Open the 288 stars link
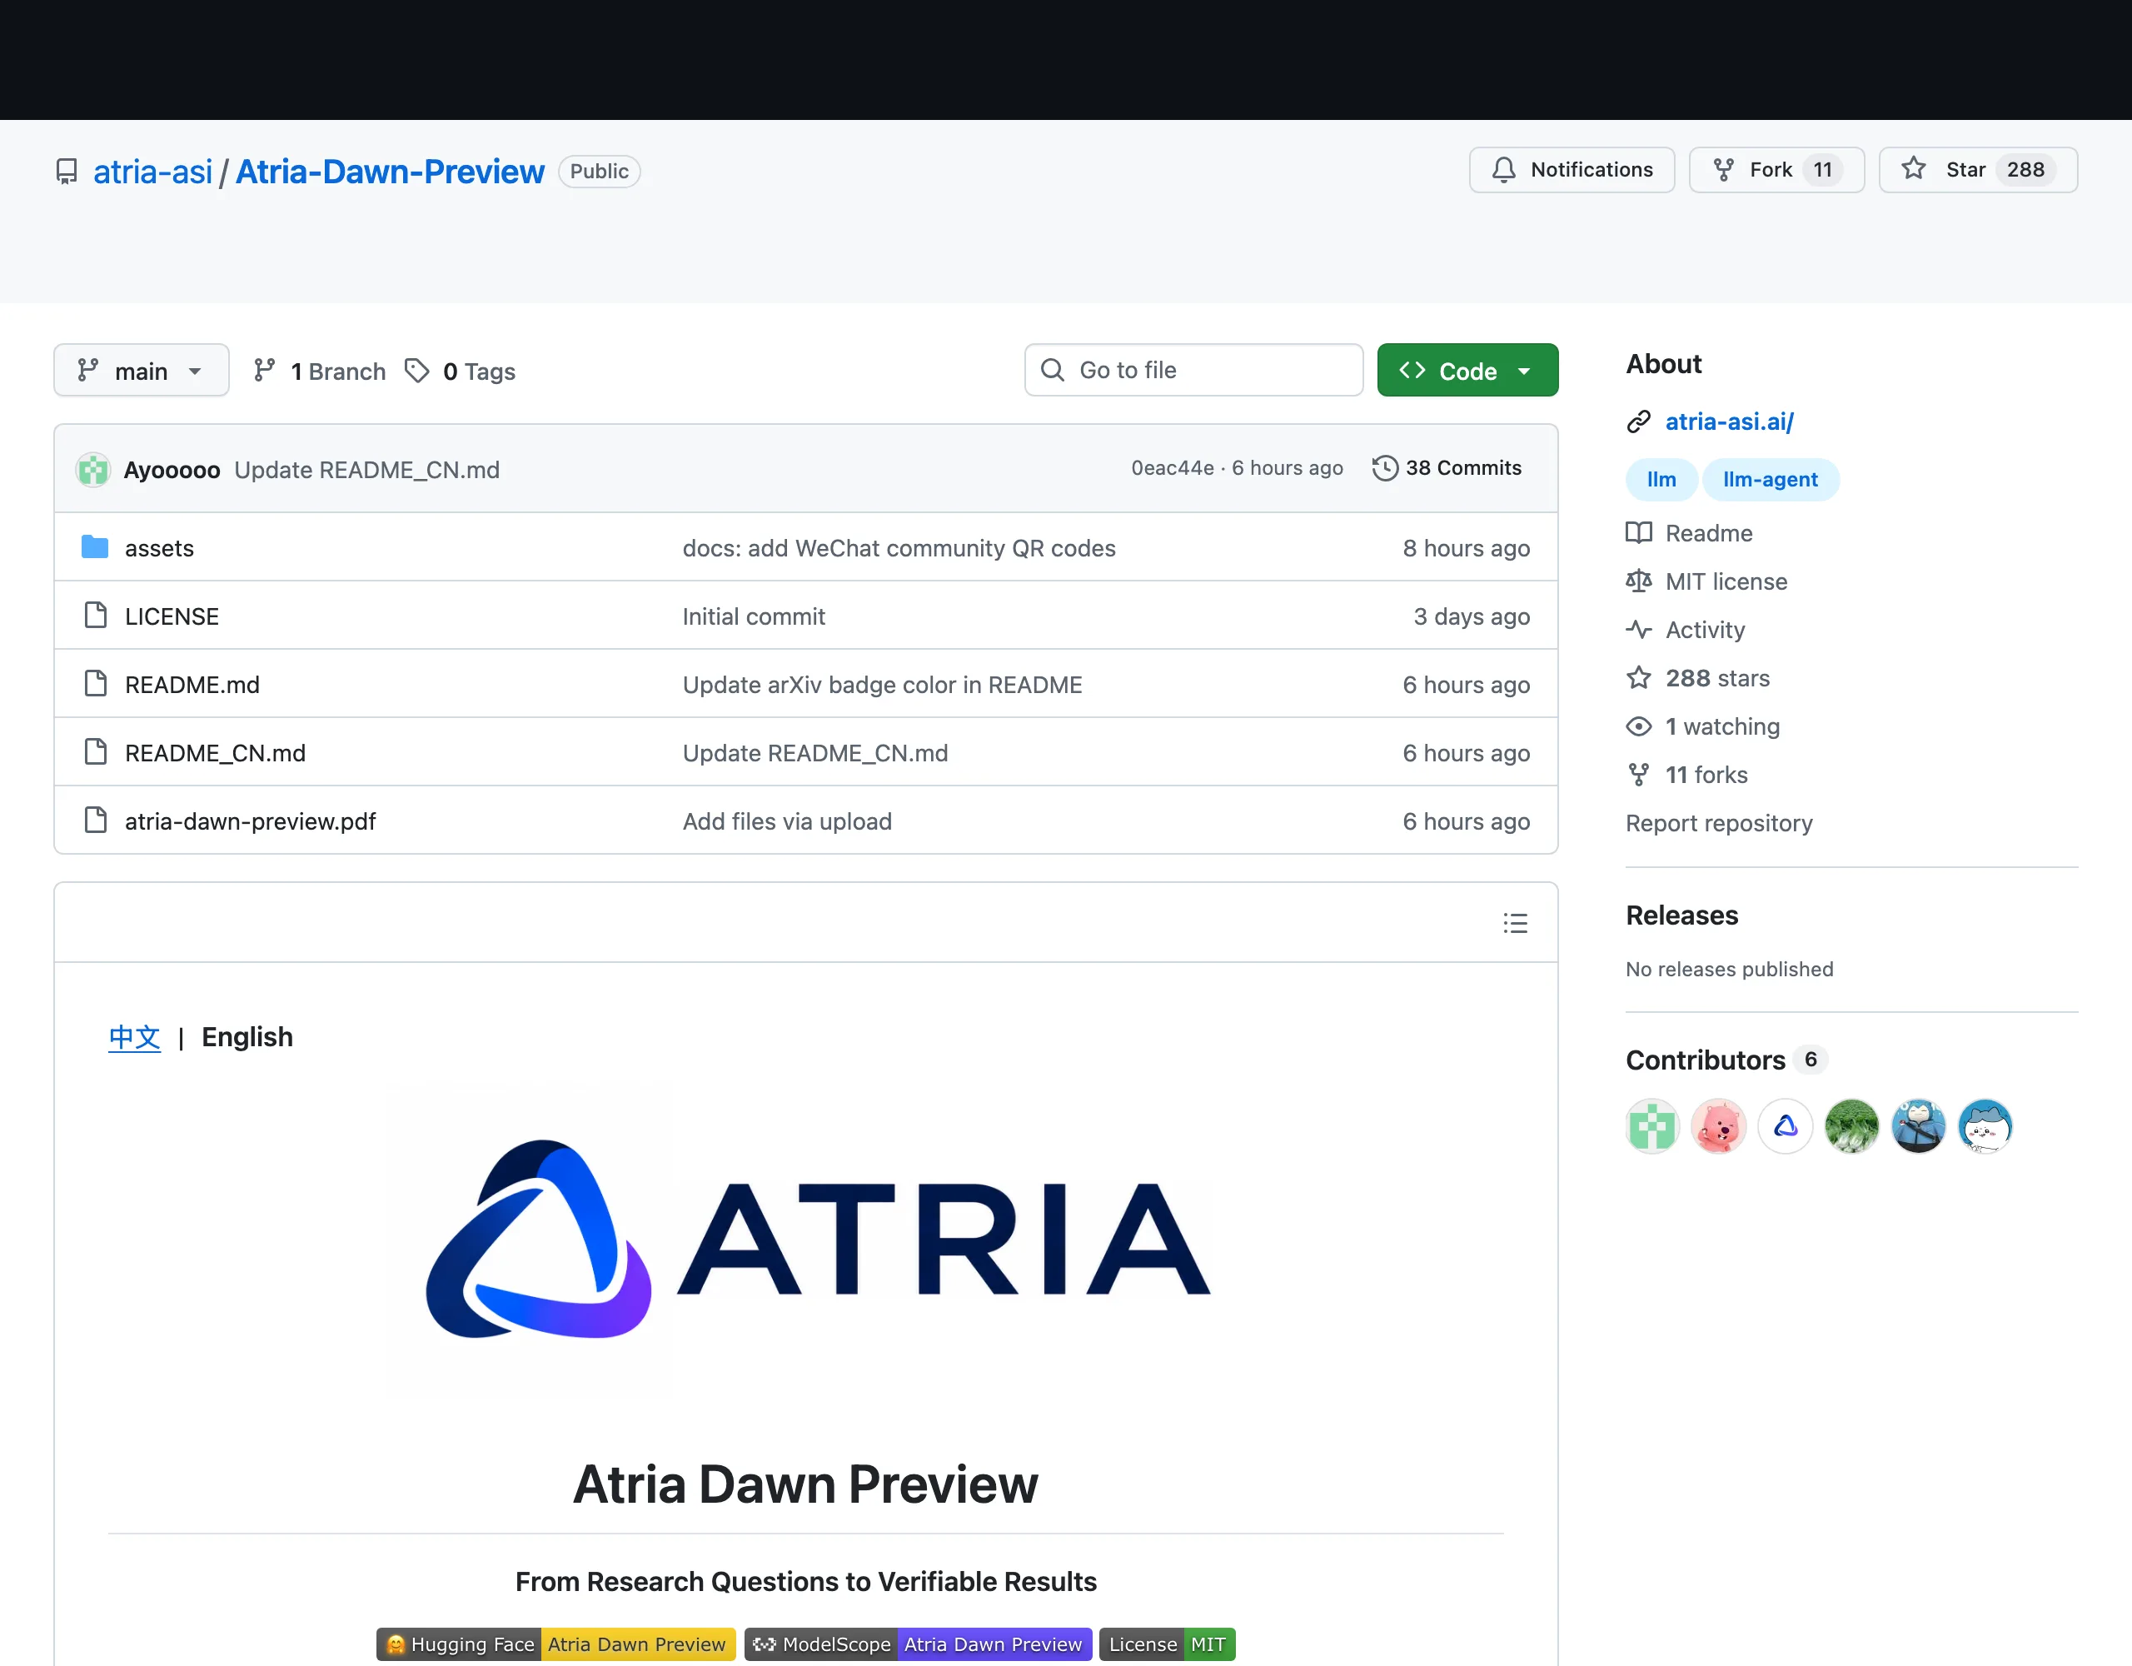The width and height of the screenshot is (2132, 1666). [1718, 678]
